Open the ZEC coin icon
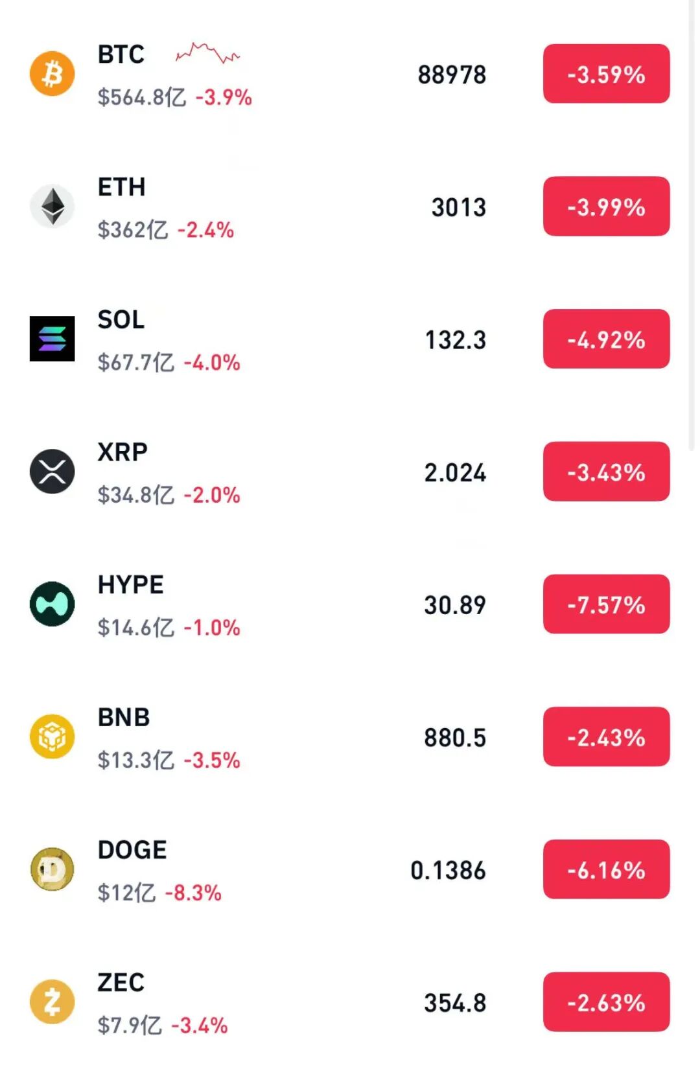The width and height of the screenshot is (700, 1065). point(52,1002)
